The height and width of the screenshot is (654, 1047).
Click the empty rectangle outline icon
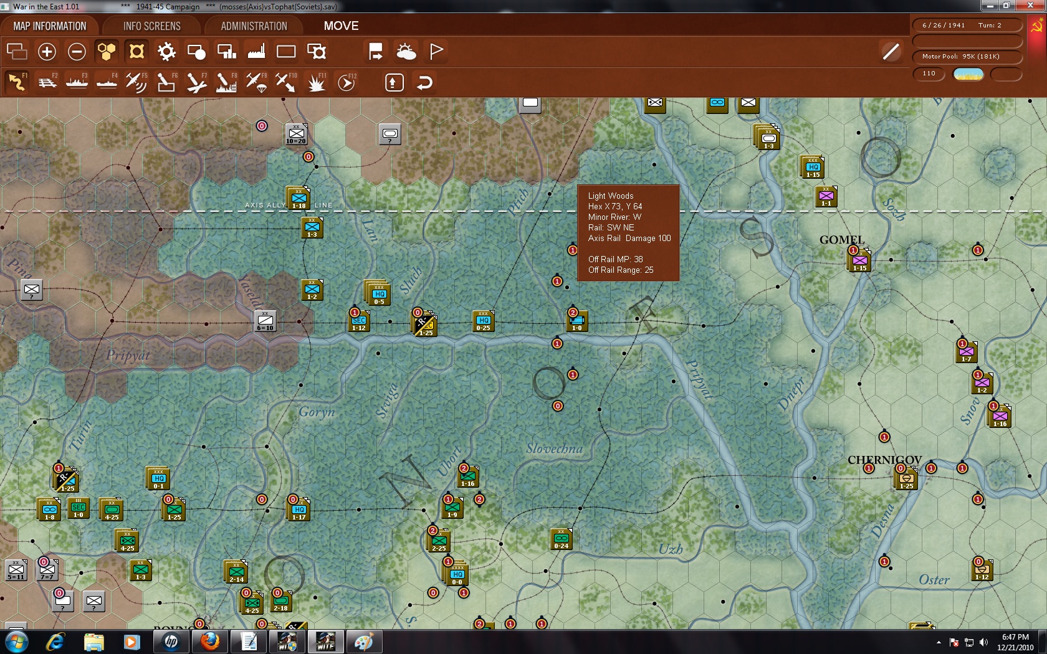click(286, 51)
